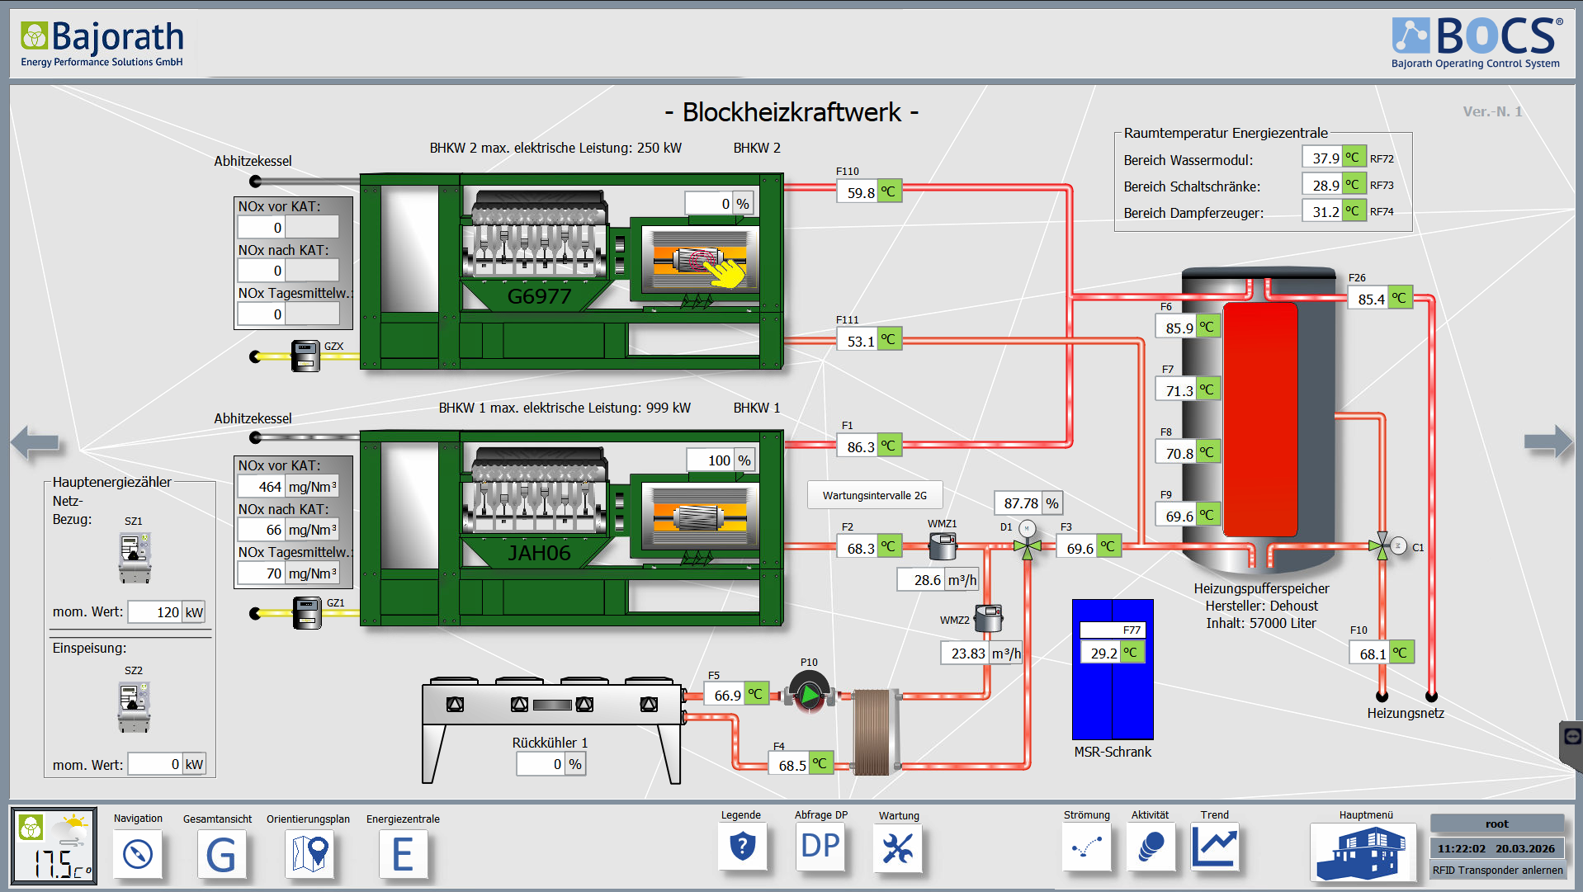This screenshot has height=892, width=1583.
Task: Open the Navigation compass icon
Action: [x=138, y=853]
